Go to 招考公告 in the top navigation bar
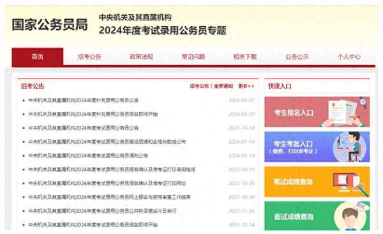Viewport: 383px width, 234px height. [89, 57]
